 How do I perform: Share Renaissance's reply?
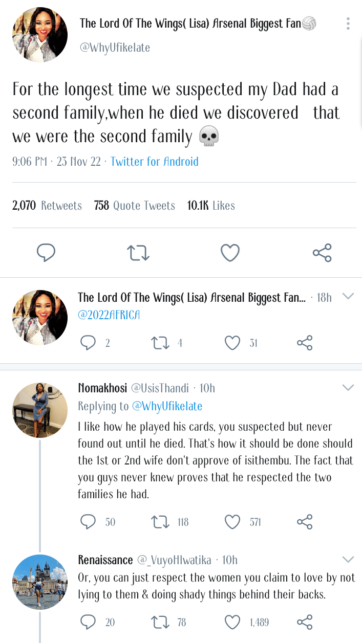pos(305,622)
